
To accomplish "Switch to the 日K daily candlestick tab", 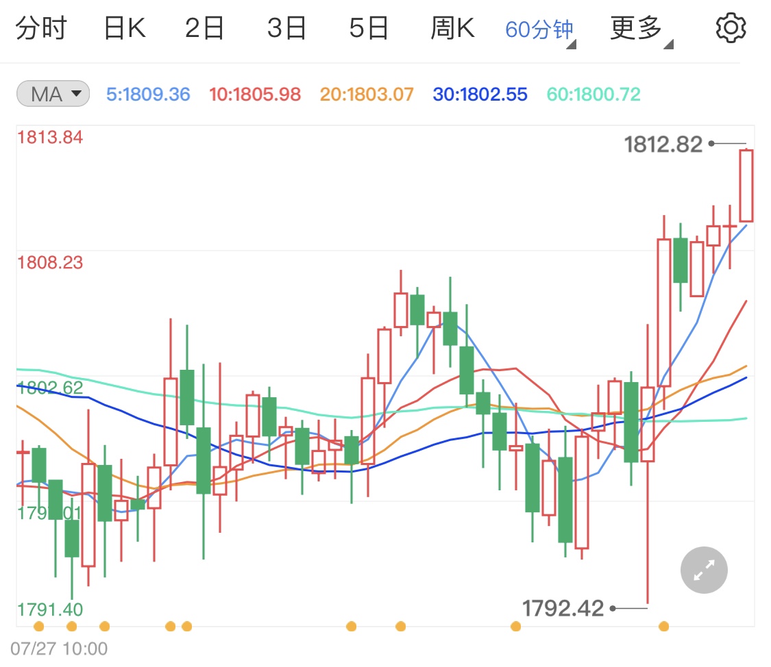I will click(123, 27).
